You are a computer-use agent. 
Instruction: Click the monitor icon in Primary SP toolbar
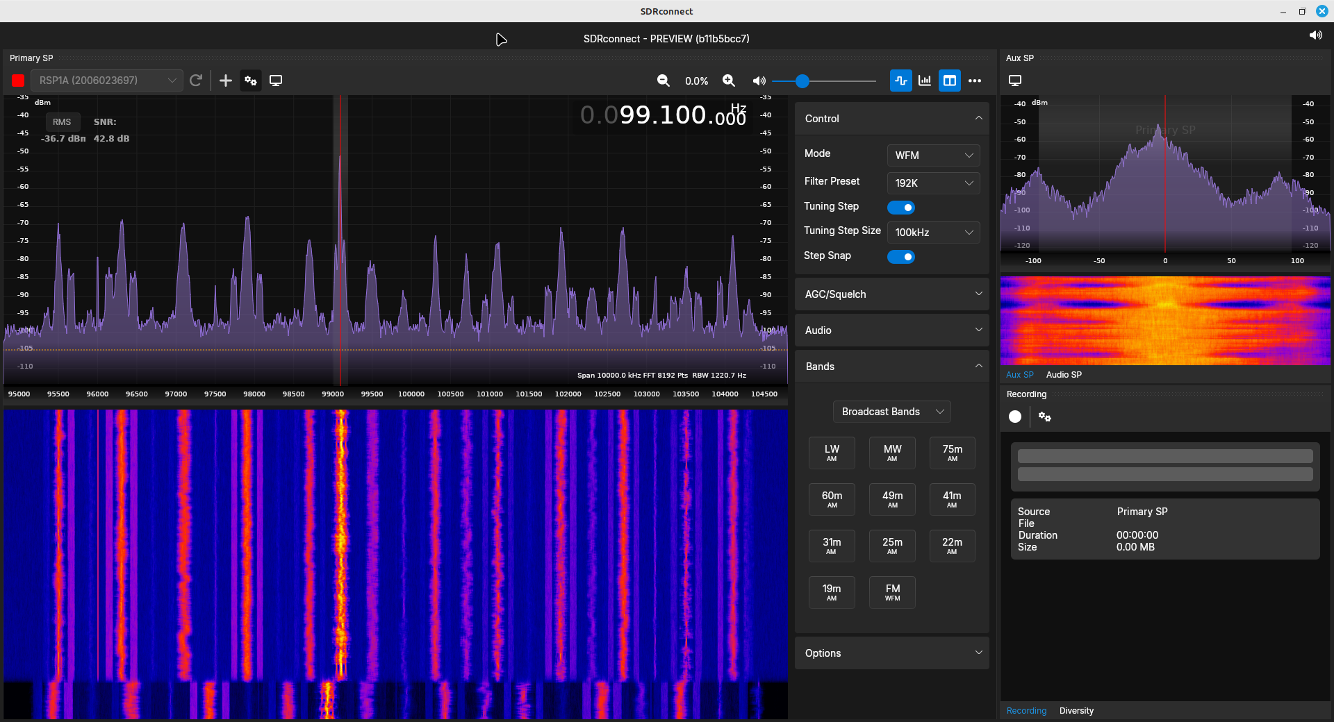pyautogui.click(x=276, y=81)
